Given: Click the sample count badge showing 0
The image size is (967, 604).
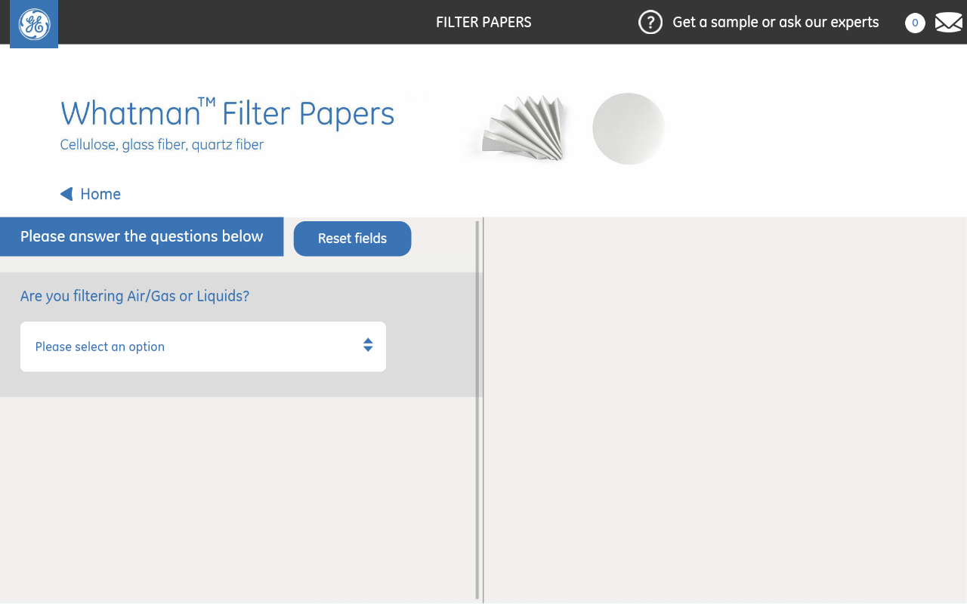Looking at the screenshot, I should click(915, 23).
